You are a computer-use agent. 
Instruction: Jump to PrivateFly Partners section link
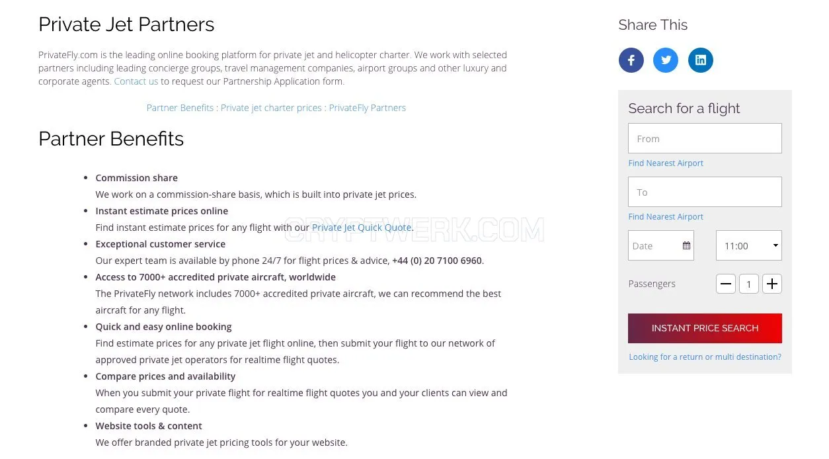point(368,108)
